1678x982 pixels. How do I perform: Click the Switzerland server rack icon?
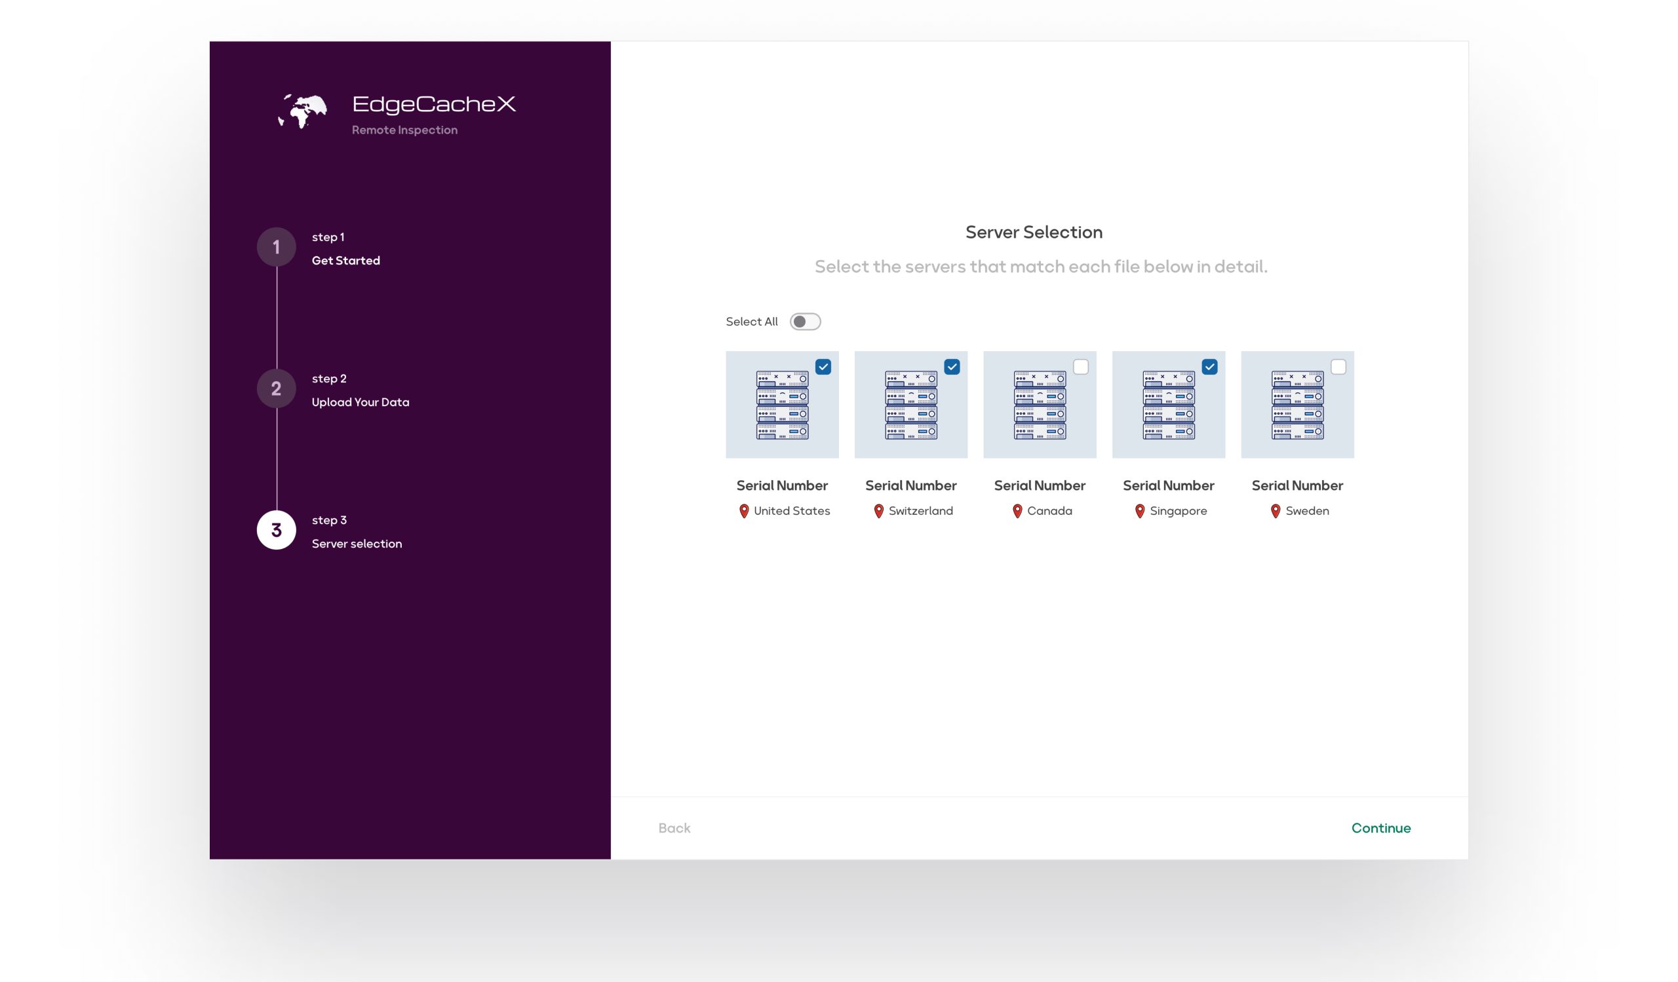910,404
